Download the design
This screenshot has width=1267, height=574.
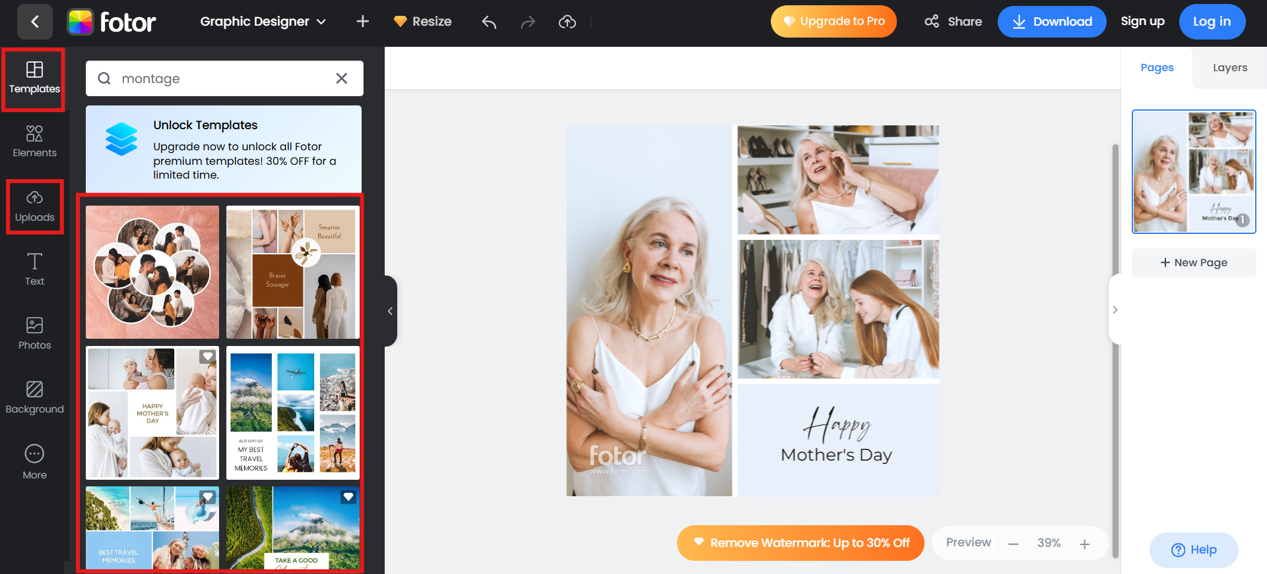click(x=1052, y=22)
